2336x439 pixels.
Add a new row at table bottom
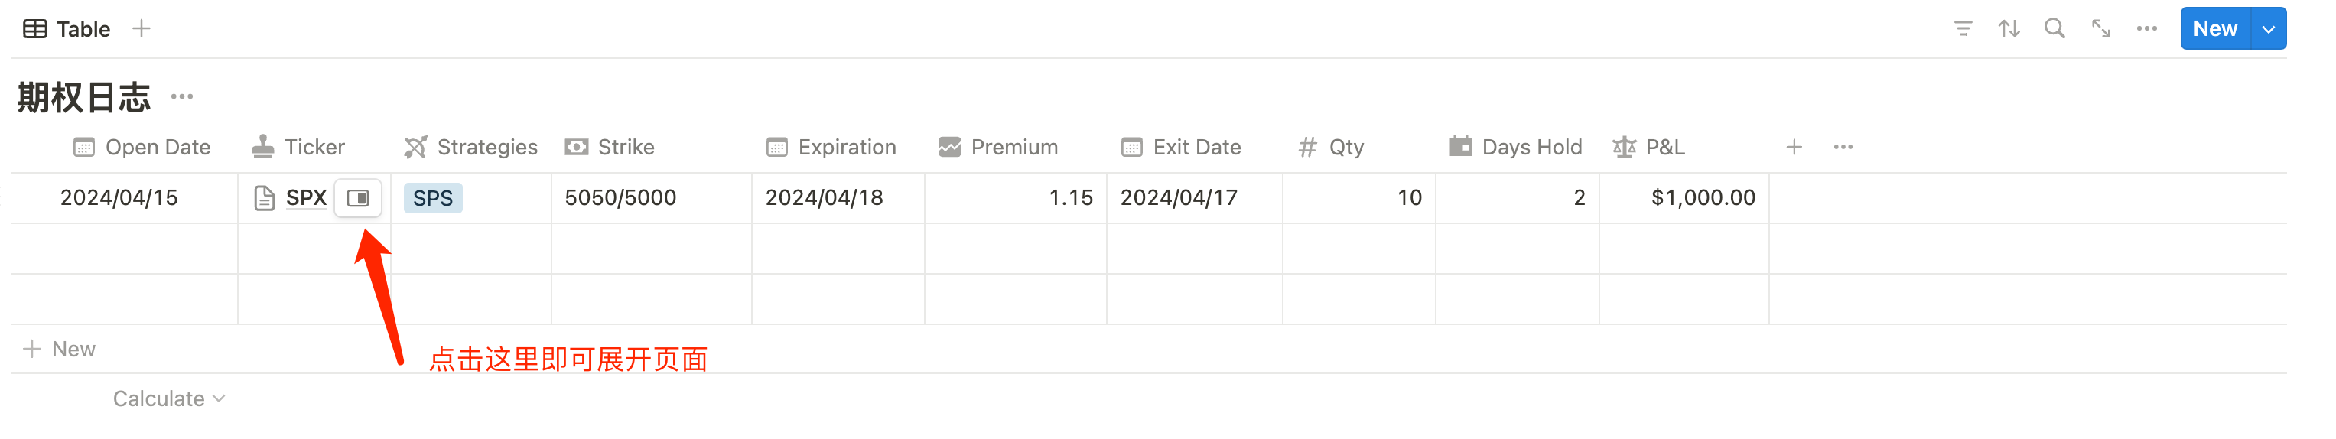click(60, 350)
